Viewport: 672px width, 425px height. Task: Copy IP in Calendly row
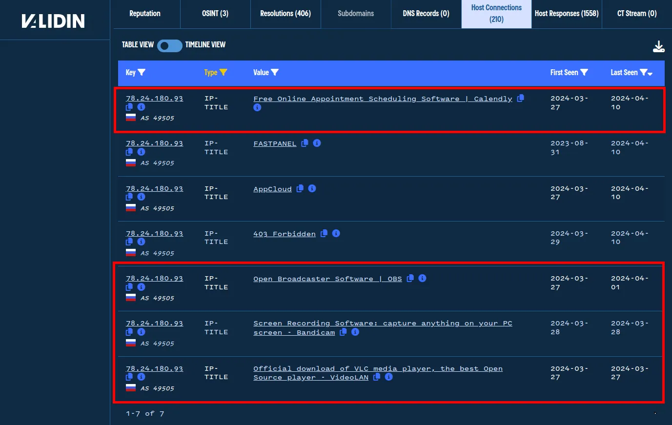pyautogui.click(x=129, y=107)
